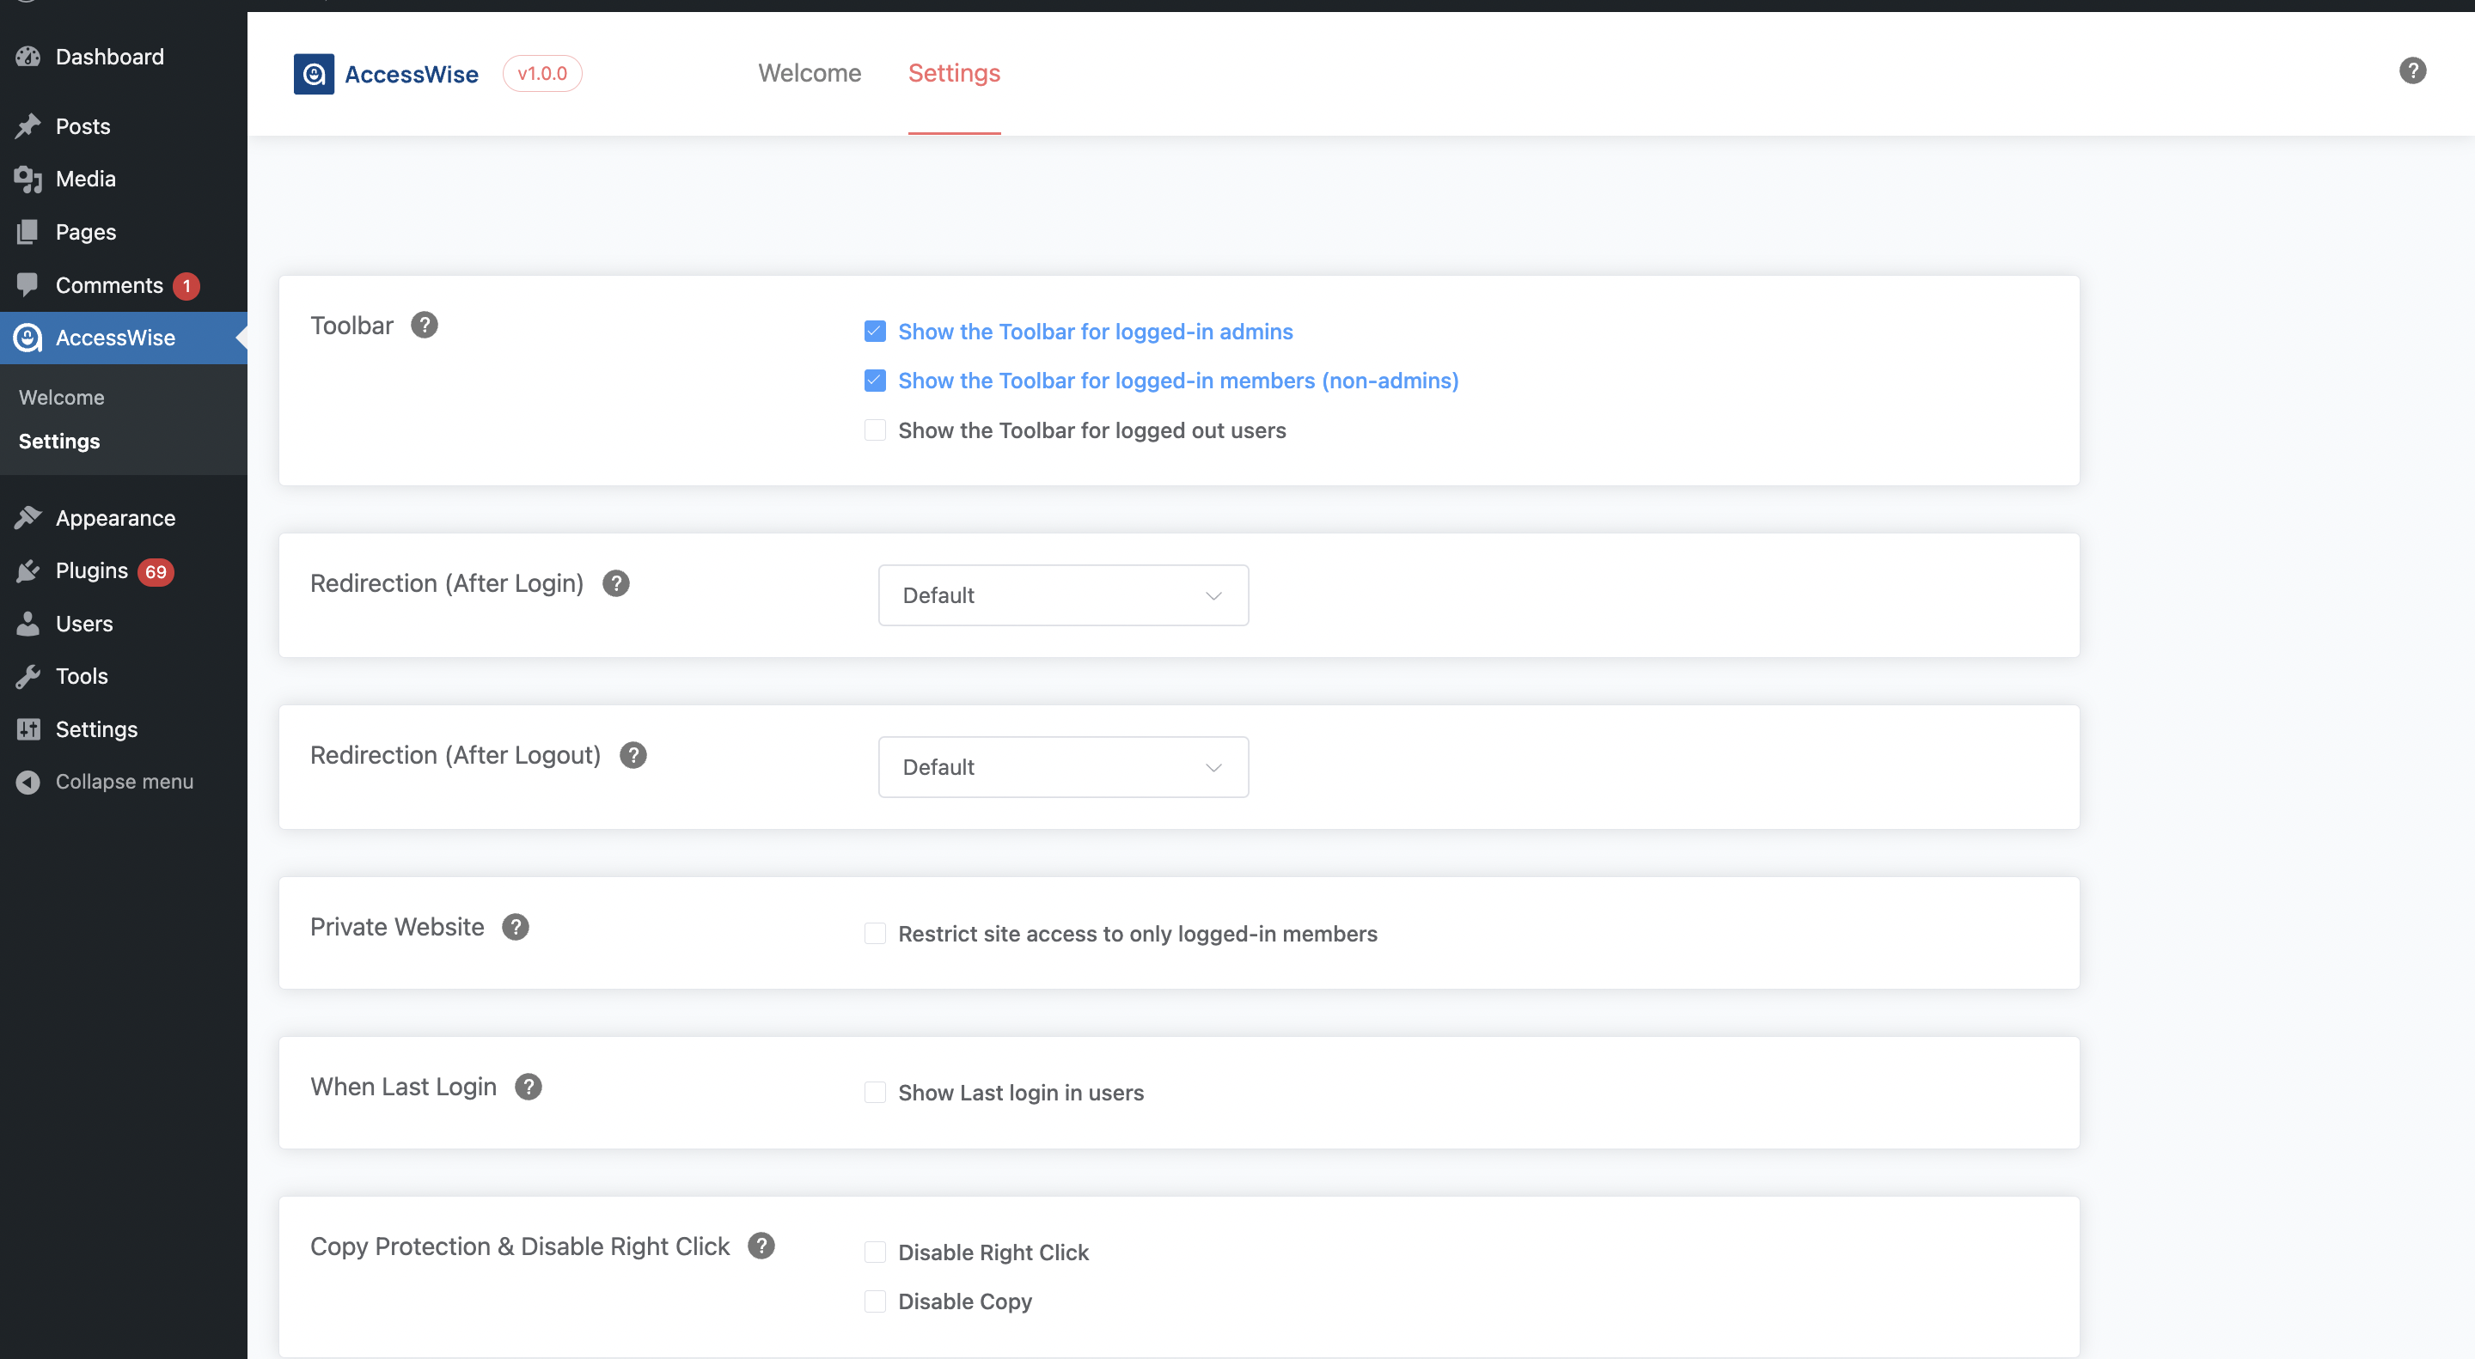The width and height of the screenshot is (2475, 1359).
Task: Enable Show the Toolbar for logged out users
Action: click(874, 430)
